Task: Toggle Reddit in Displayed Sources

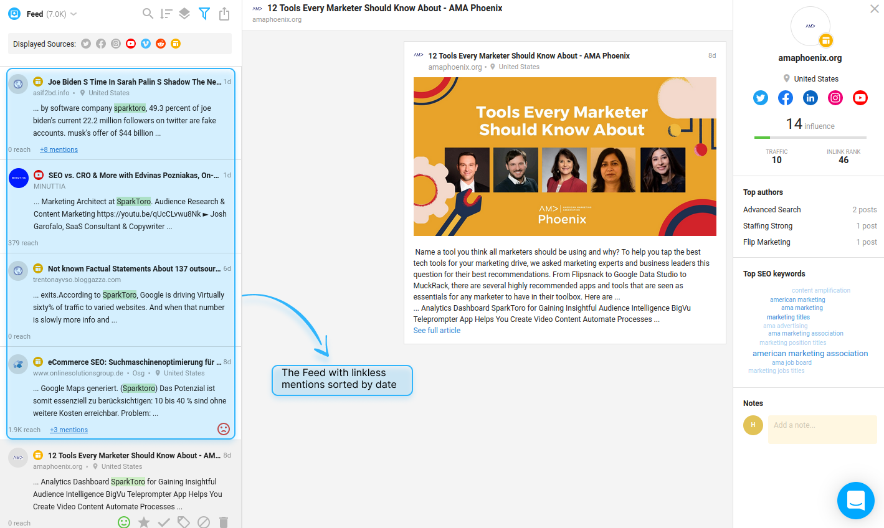Action: coord(161,44)
